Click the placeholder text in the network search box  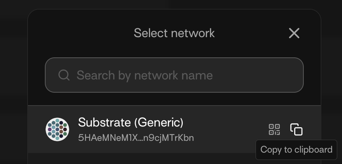(x=145, y=75)
